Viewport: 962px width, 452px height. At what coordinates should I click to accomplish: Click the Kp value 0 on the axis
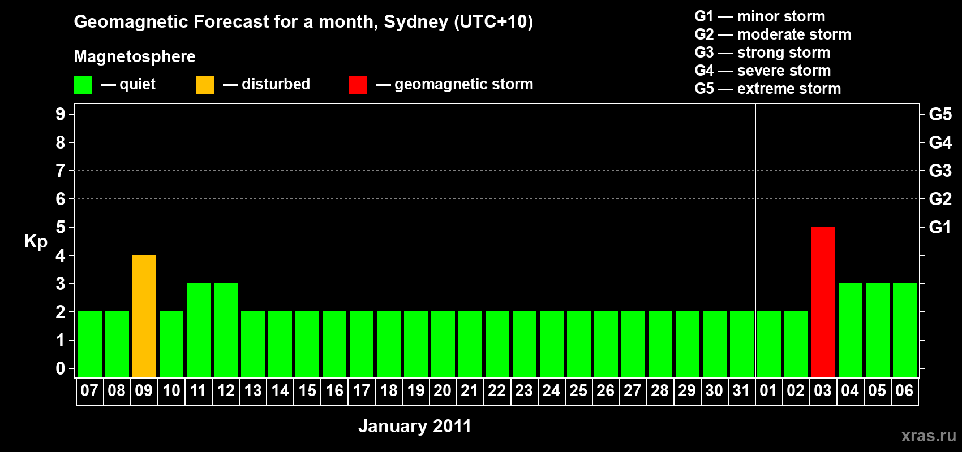coord(61,368)
